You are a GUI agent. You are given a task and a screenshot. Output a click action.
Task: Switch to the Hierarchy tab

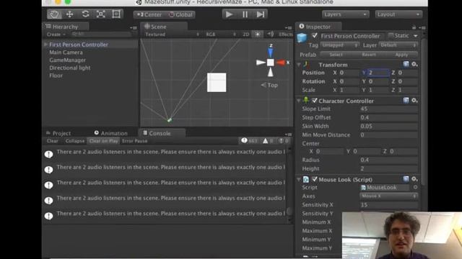coord(66,27)
